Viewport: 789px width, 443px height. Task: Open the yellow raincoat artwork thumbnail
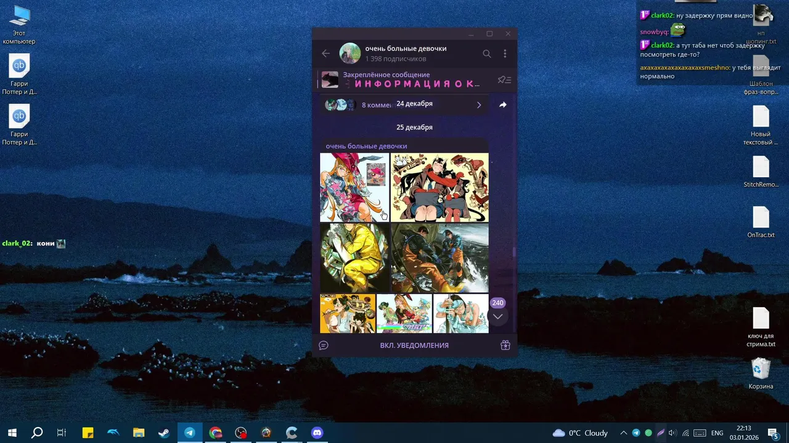(354, 258)
